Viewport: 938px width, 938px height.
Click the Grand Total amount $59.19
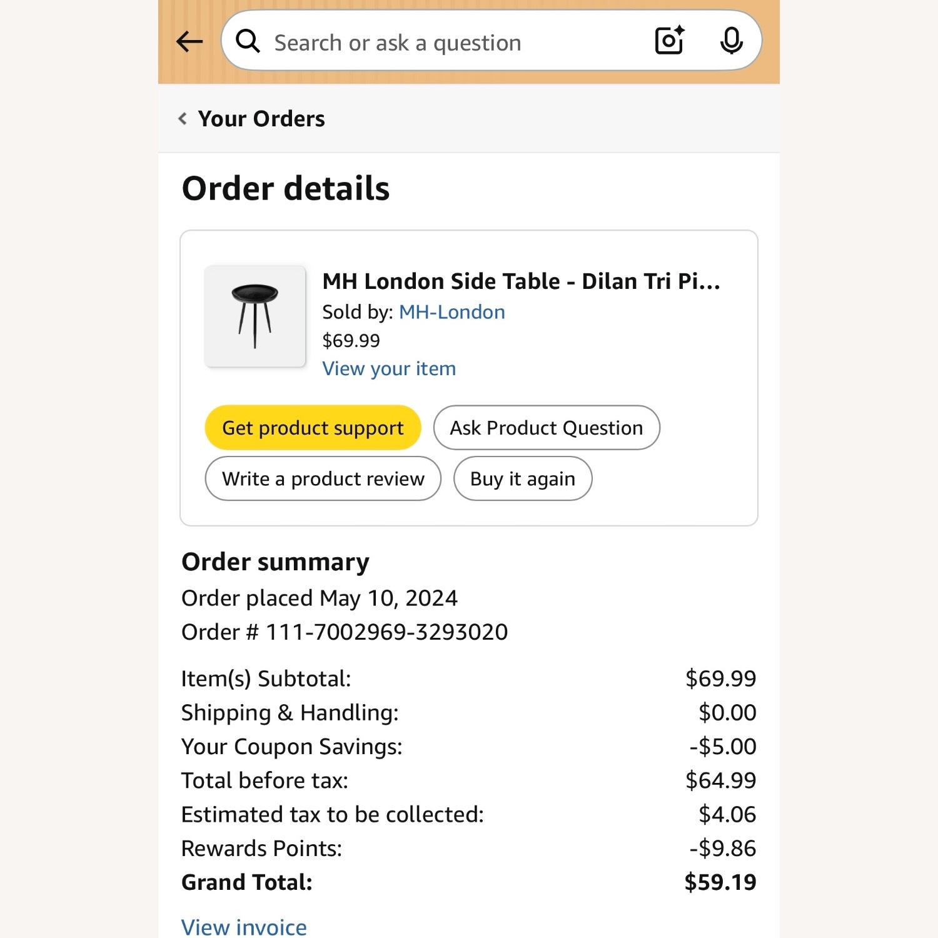click(720, 882)
